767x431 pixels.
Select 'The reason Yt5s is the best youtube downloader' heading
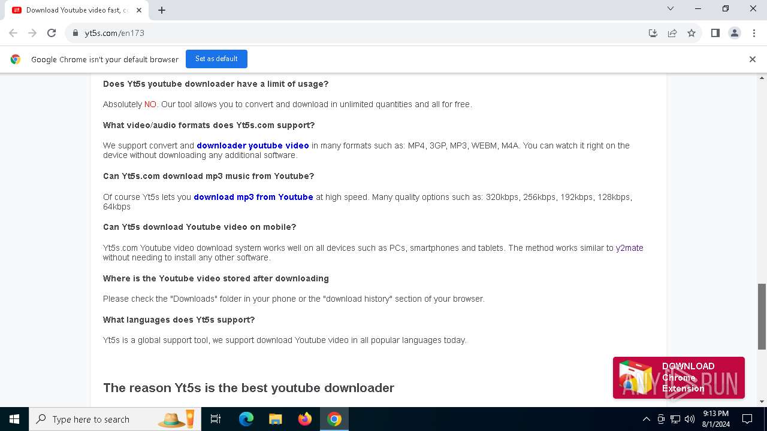click(249, 388)
